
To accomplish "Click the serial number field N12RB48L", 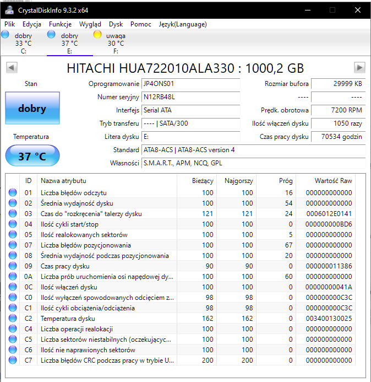I will 191,97.
